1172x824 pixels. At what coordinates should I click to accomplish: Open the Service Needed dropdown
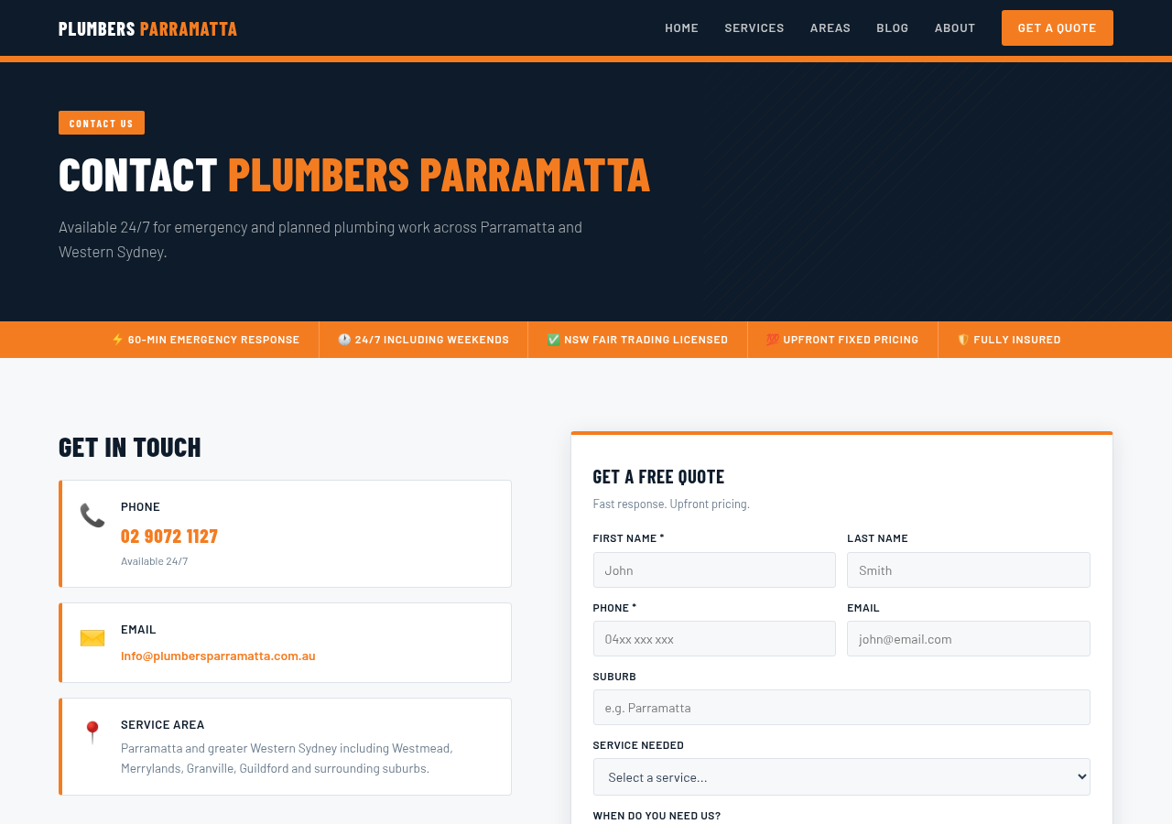[841, 775]
